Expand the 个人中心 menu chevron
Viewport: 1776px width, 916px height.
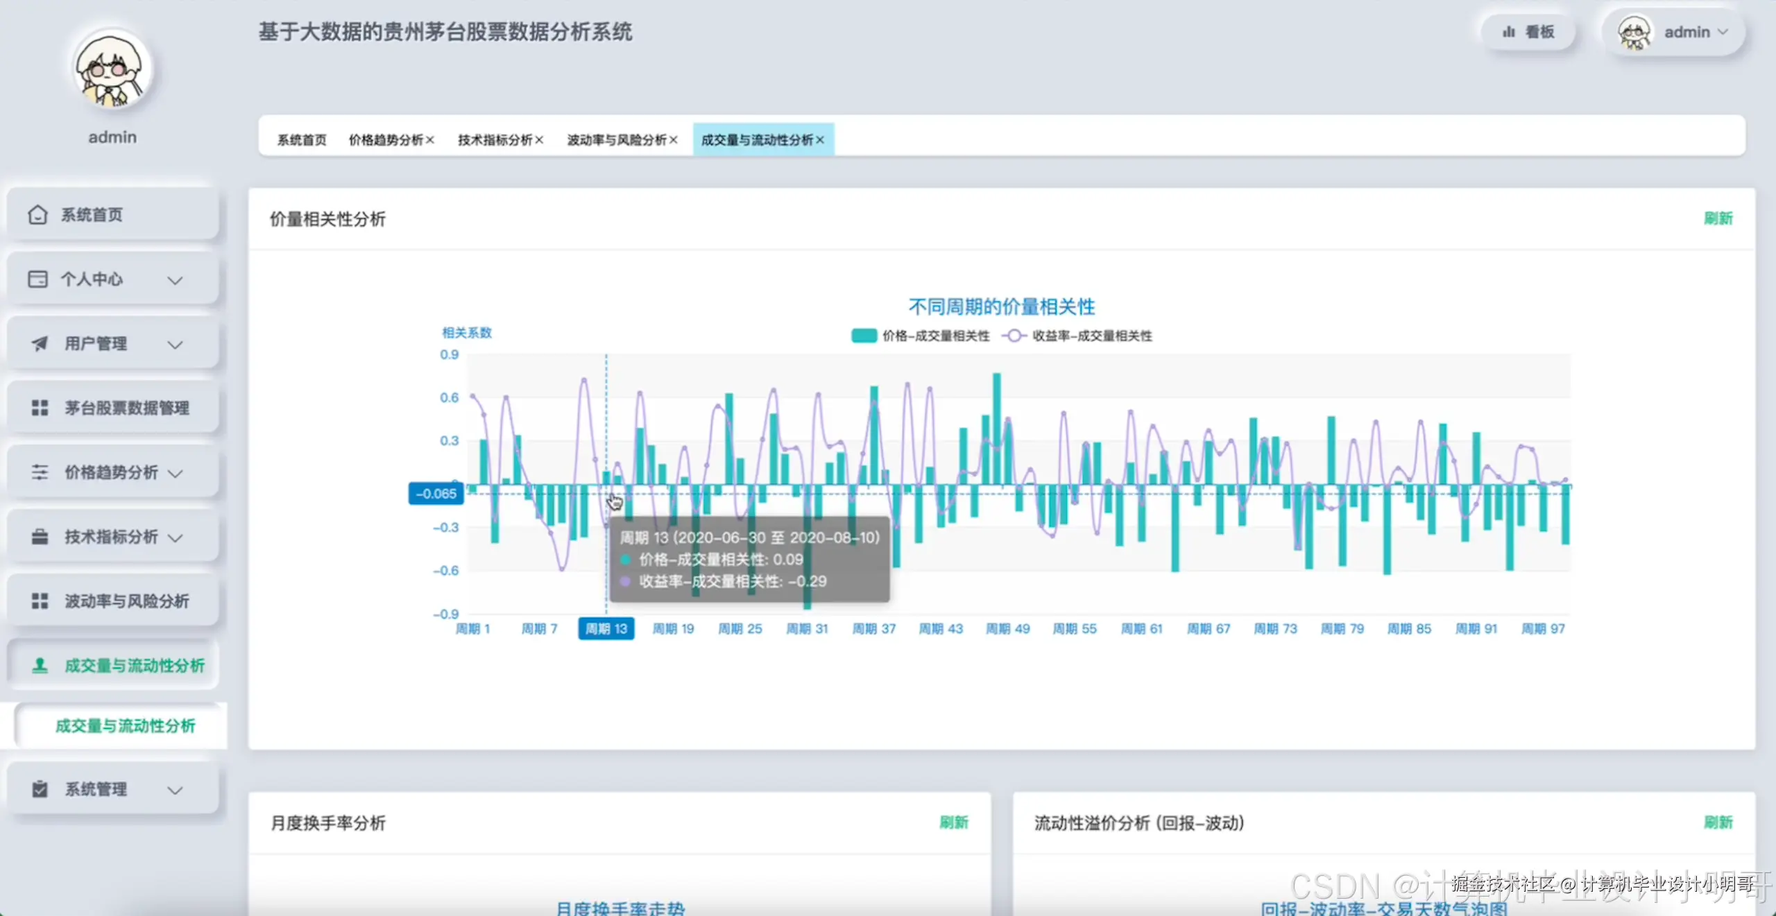click(176, 280)
